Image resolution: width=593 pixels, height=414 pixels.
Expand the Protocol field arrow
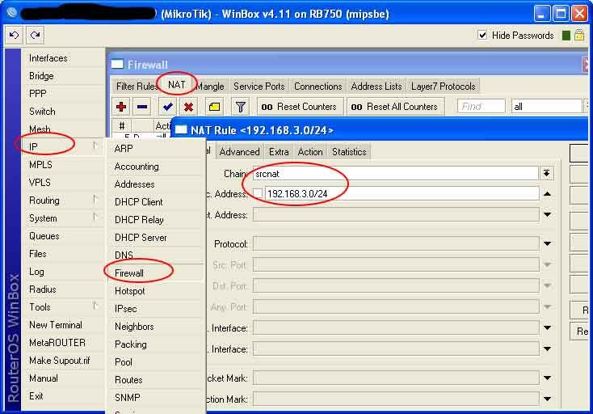[x=547, y=243]
